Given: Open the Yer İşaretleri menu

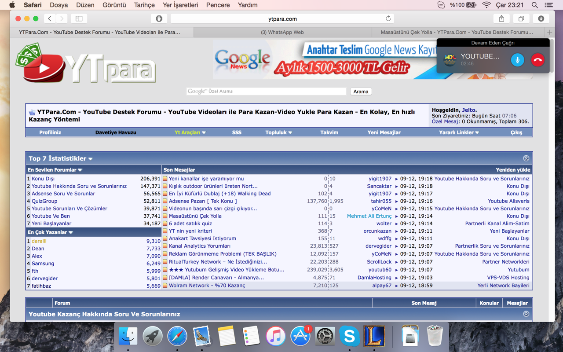Looking at the screenshot, I should (x=180, y=5).
